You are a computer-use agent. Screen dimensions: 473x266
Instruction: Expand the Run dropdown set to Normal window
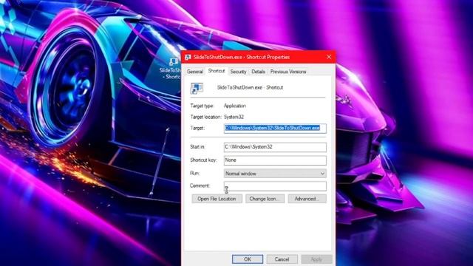point(275,174)
